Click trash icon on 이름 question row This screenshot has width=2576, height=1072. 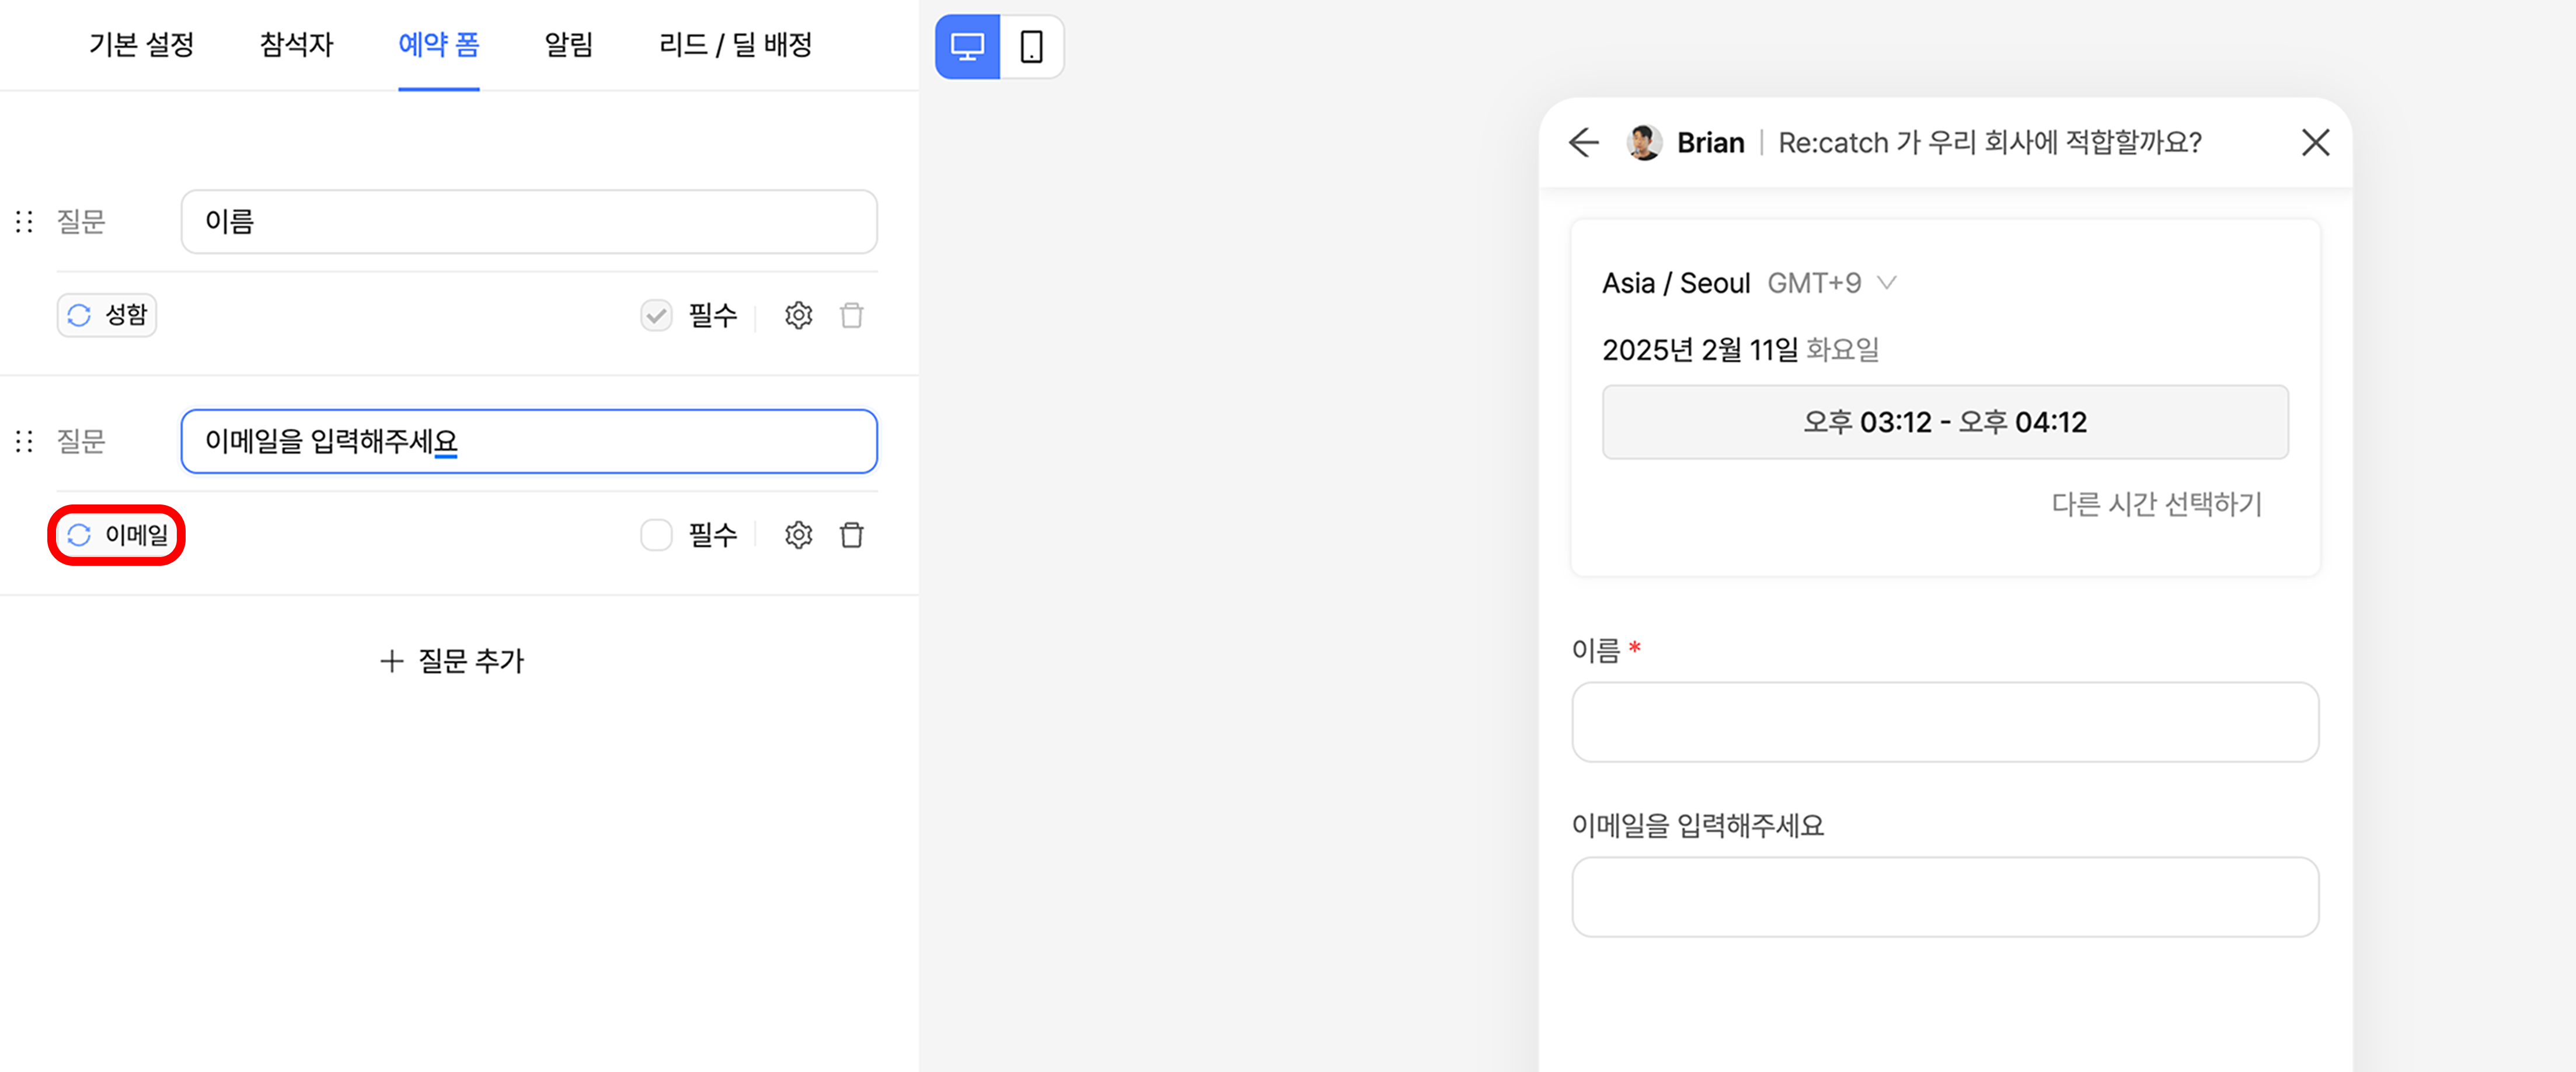coord(851,316)
